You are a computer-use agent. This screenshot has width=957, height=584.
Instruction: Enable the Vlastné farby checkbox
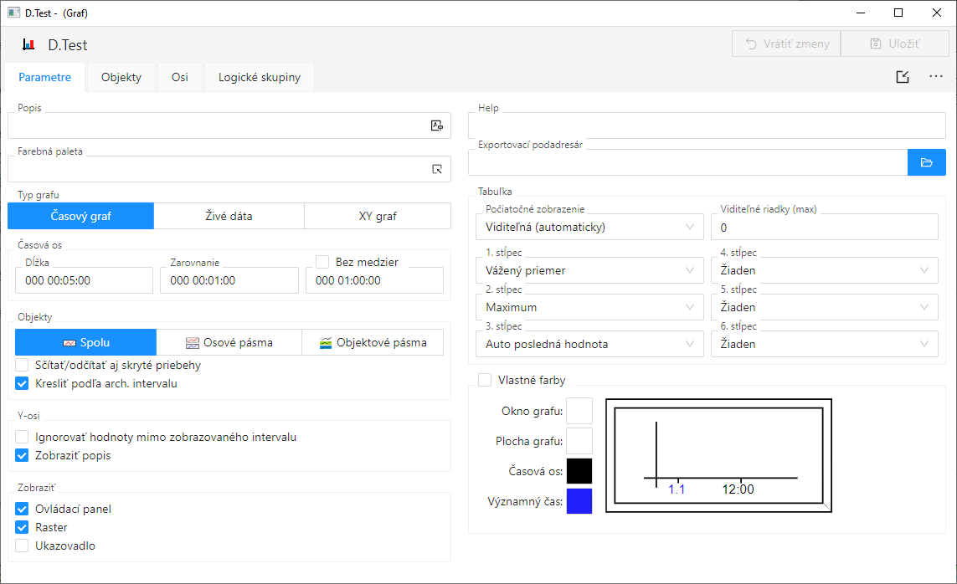pyautogui.click(x=485, y=380)
